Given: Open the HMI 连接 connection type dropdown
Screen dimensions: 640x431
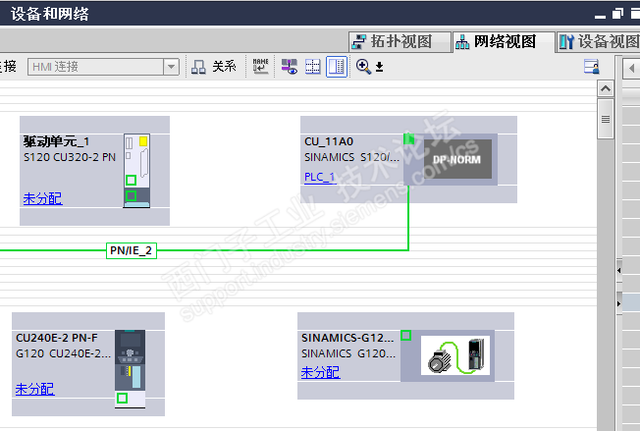Looking at the screenshot, I should [171, 67].
